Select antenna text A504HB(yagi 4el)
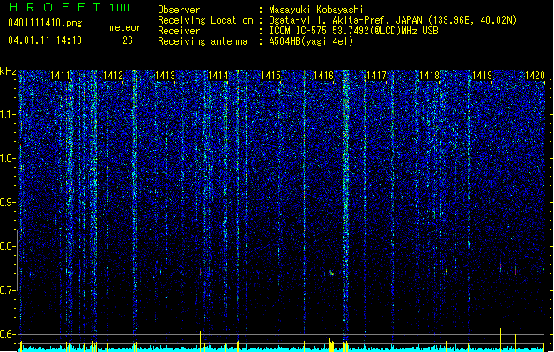The width and height of the screenshot is (554, 352). [x=311, y=41]
